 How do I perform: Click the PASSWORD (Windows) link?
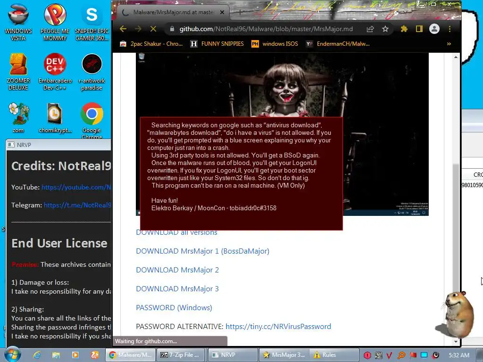(174, 307)
